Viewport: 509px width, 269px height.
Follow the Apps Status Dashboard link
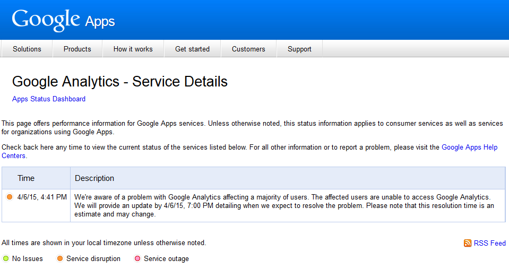(x=49, y=99)
